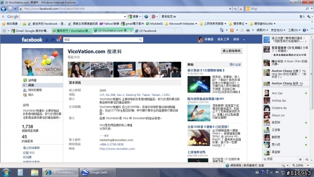Open chat with Ann Cao

pos(286,93)
